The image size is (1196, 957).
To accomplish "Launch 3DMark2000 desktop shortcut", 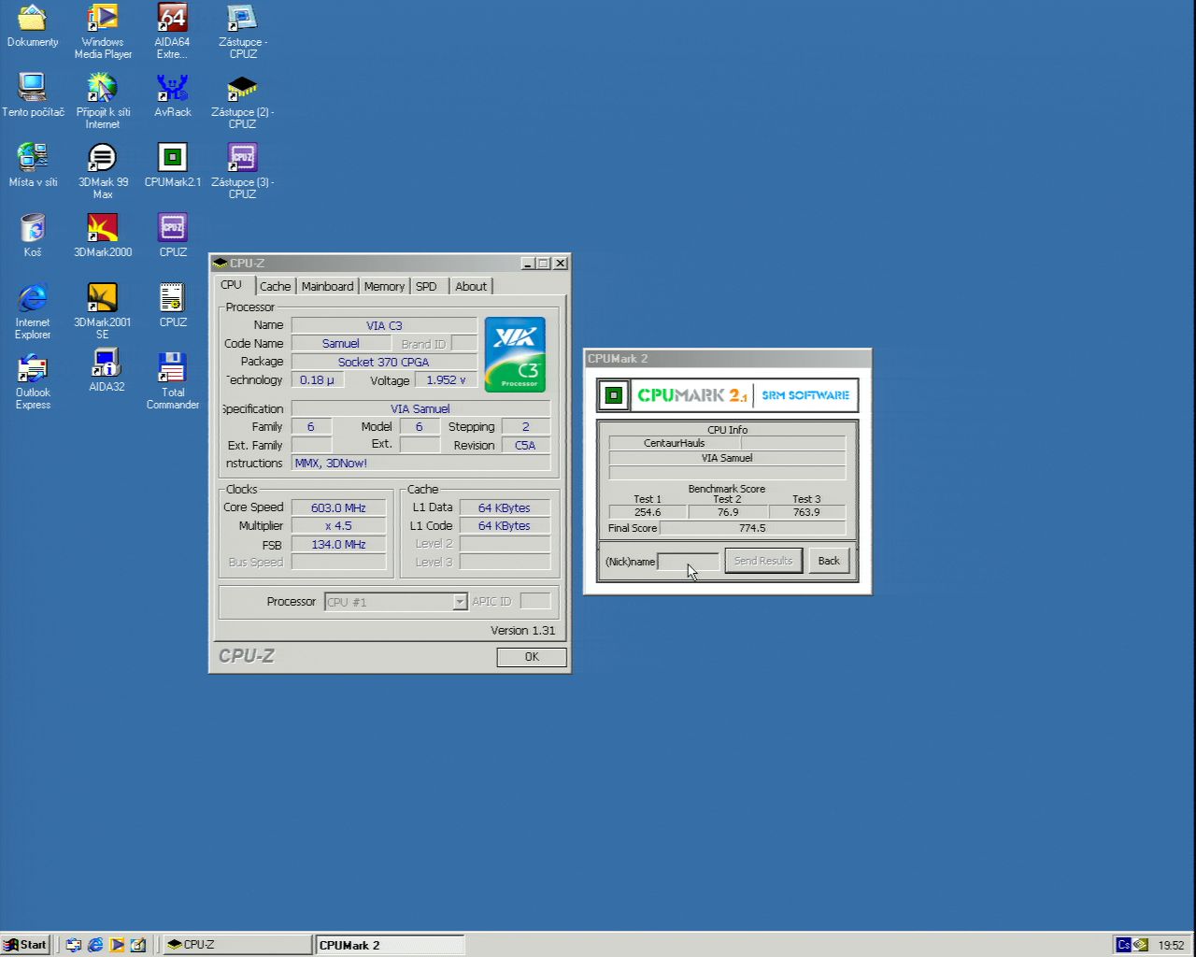I will click(x=103, y=228).
